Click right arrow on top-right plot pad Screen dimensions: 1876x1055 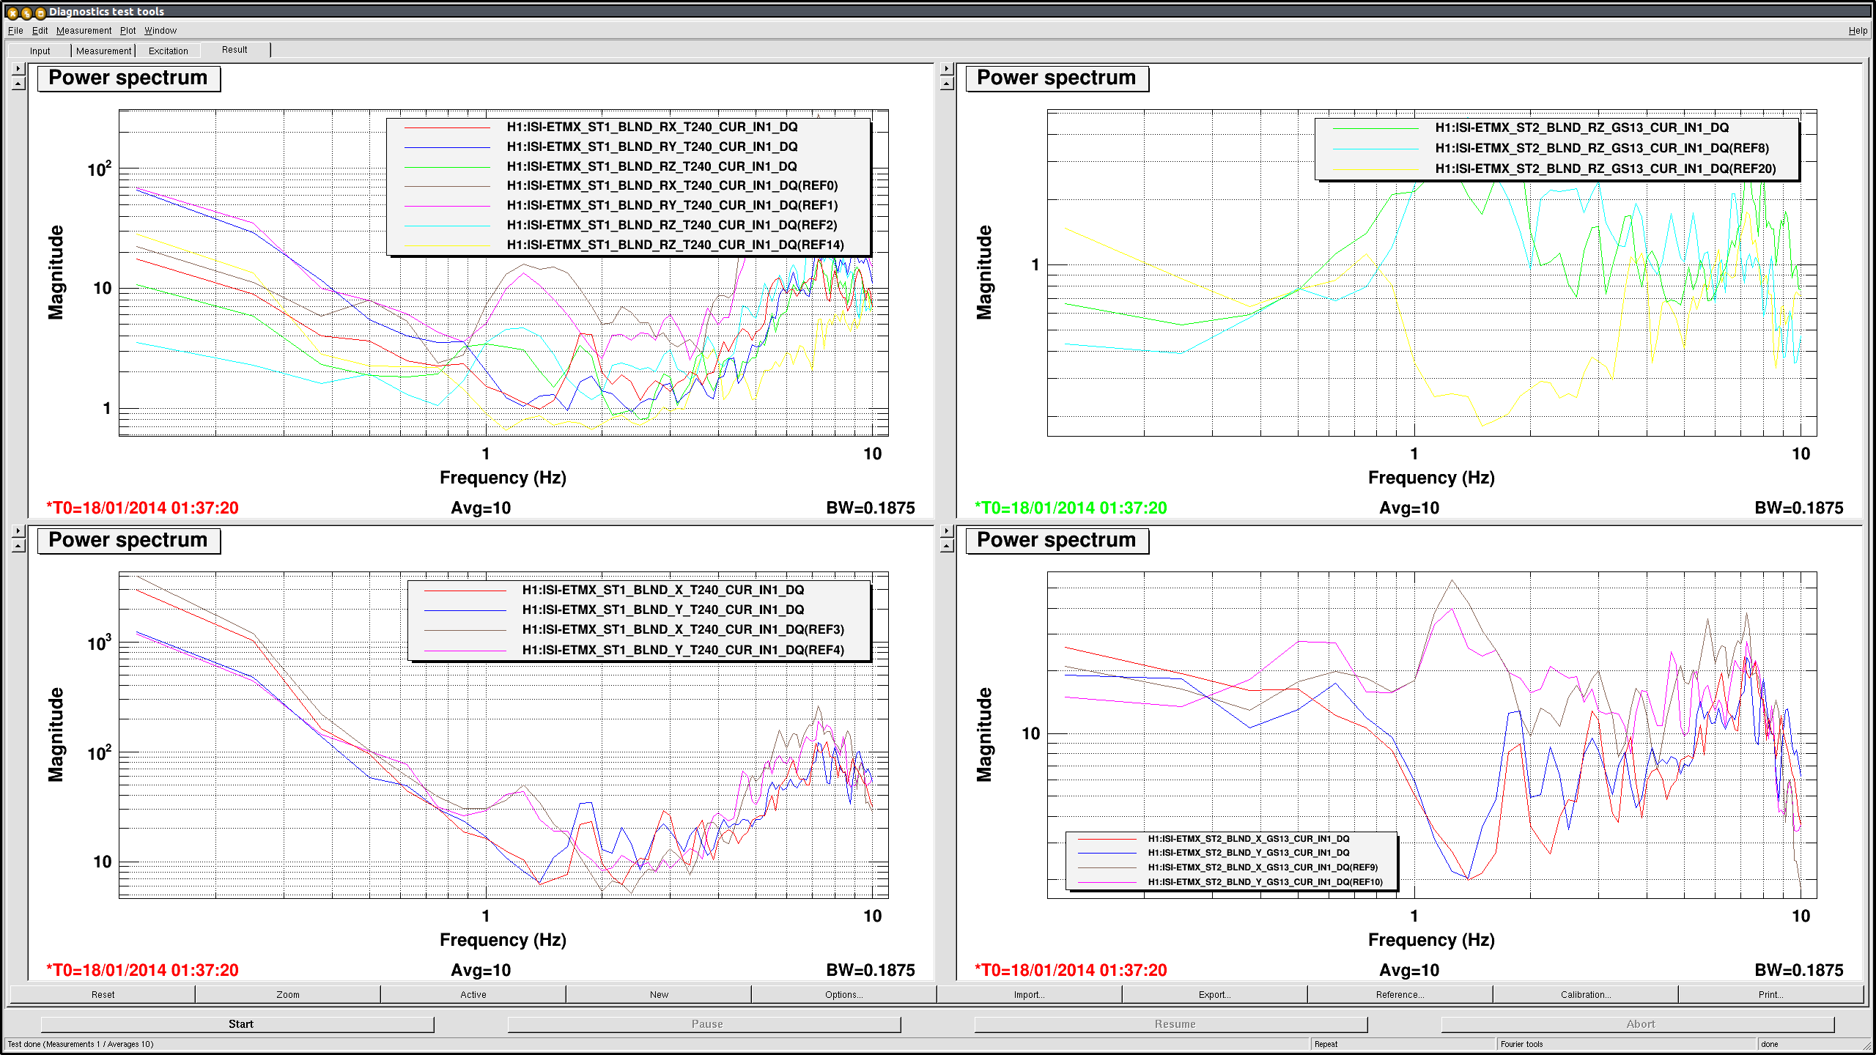click(947, 69)
